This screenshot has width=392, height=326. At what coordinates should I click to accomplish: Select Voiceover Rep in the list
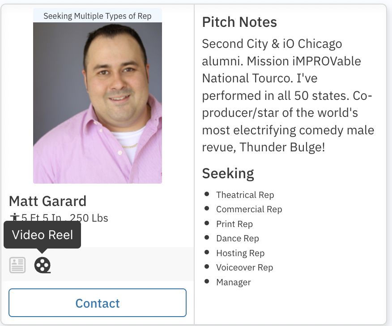tap(244, 267)
